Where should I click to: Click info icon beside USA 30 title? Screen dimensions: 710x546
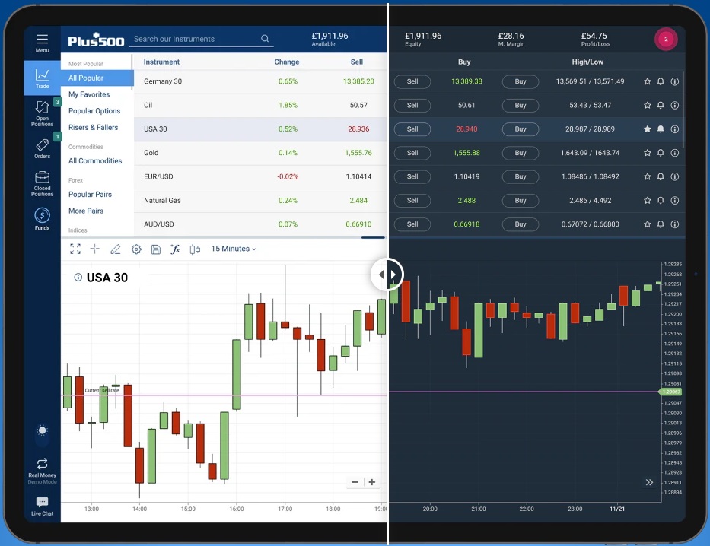pos(78,278)
